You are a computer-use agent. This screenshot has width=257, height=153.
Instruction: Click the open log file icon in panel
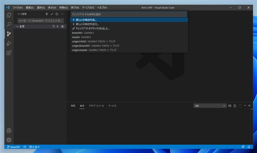pos(240,106)
